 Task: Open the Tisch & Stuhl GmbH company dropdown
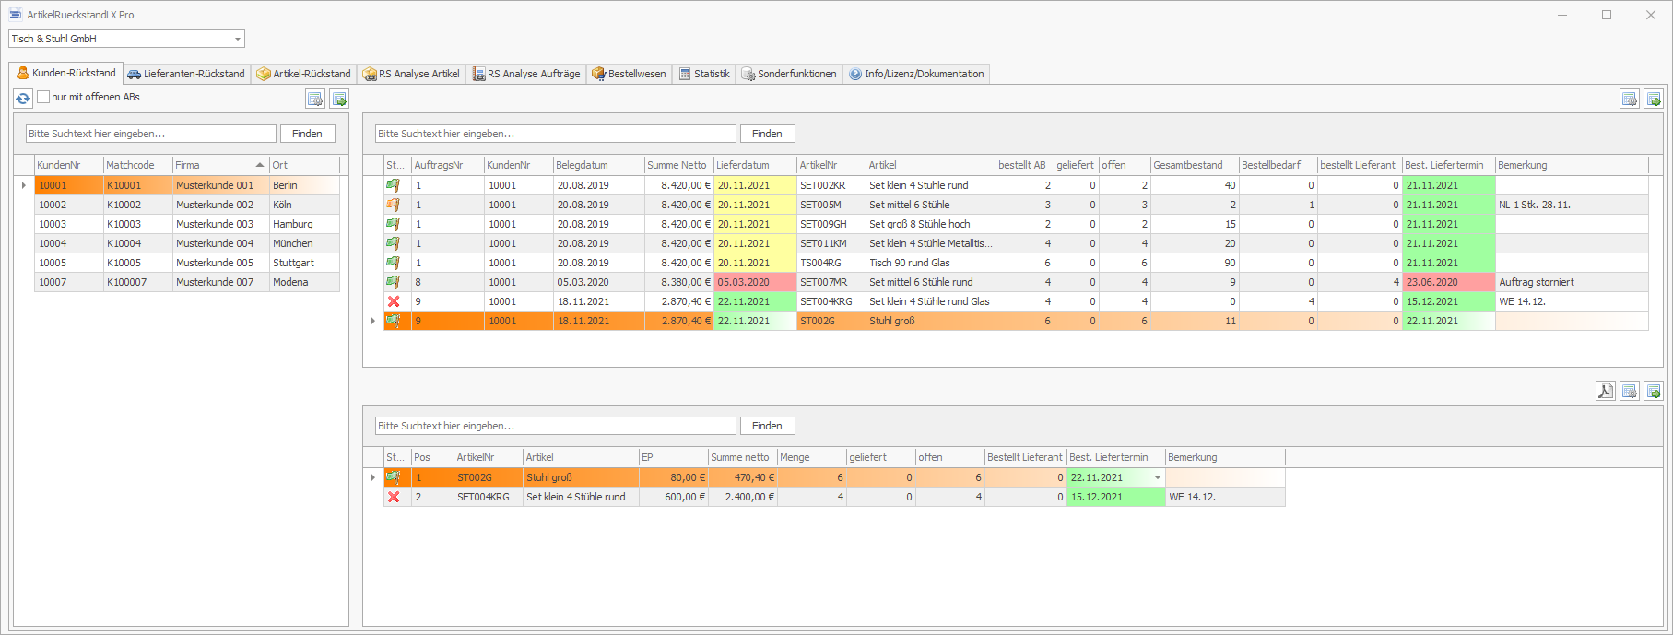pyautogui.click(x=237, y=39)
